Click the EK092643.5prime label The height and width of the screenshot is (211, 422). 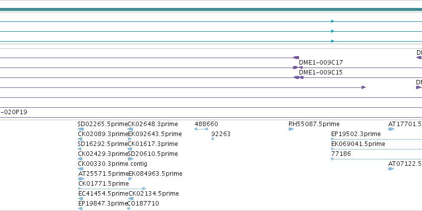[155, 134]
